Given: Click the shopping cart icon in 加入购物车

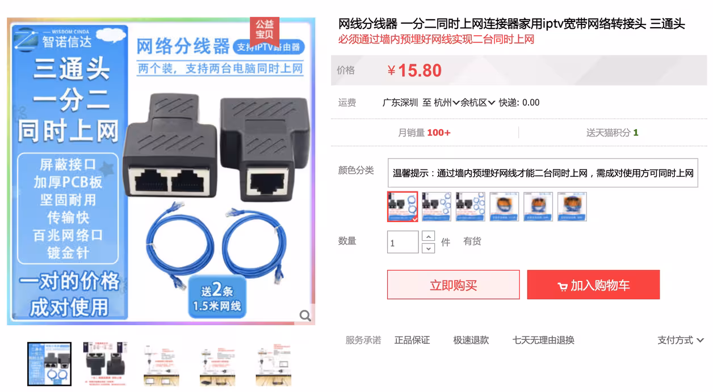Looking at the screenshot, I should point(563,287).
